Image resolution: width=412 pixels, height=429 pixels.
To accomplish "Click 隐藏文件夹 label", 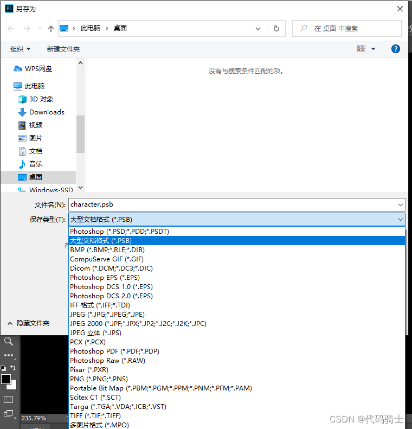I will click(33, 323).
